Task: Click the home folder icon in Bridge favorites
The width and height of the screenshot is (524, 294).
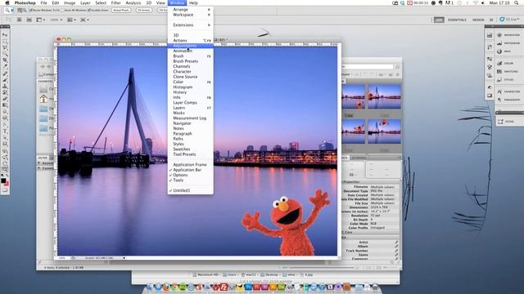Action: click(43, 99)
